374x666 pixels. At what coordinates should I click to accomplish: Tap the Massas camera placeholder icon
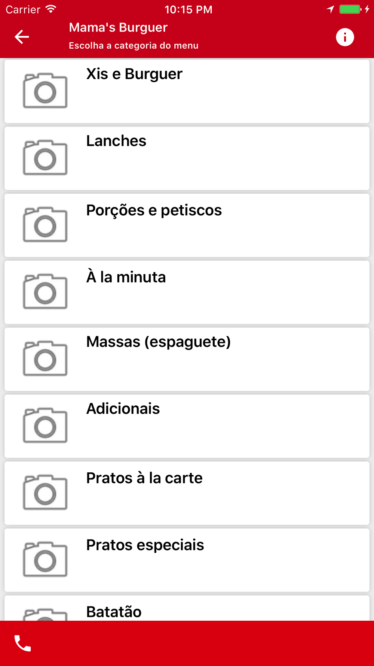pyautogui.click(x=45, y=359)
